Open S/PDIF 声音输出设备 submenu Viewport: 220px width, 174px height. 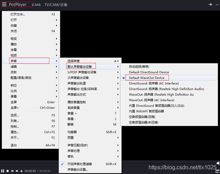pyautogui.click(x=90, y=72)
